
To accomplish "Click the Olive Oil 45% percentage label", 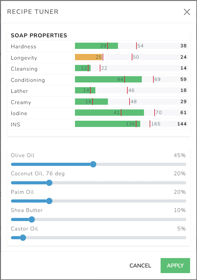I will pyautogui.click(x=181, y=155).
